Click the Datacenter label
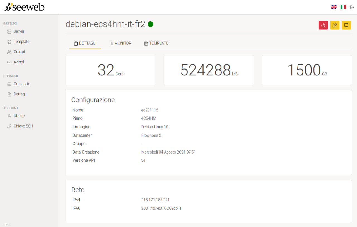357x227 pixels. [82, 135]
